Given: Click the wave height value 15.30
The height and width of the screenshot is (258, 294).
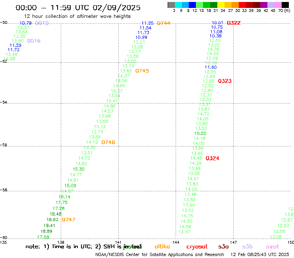Looking at the screenshot, I should (79, 169).
